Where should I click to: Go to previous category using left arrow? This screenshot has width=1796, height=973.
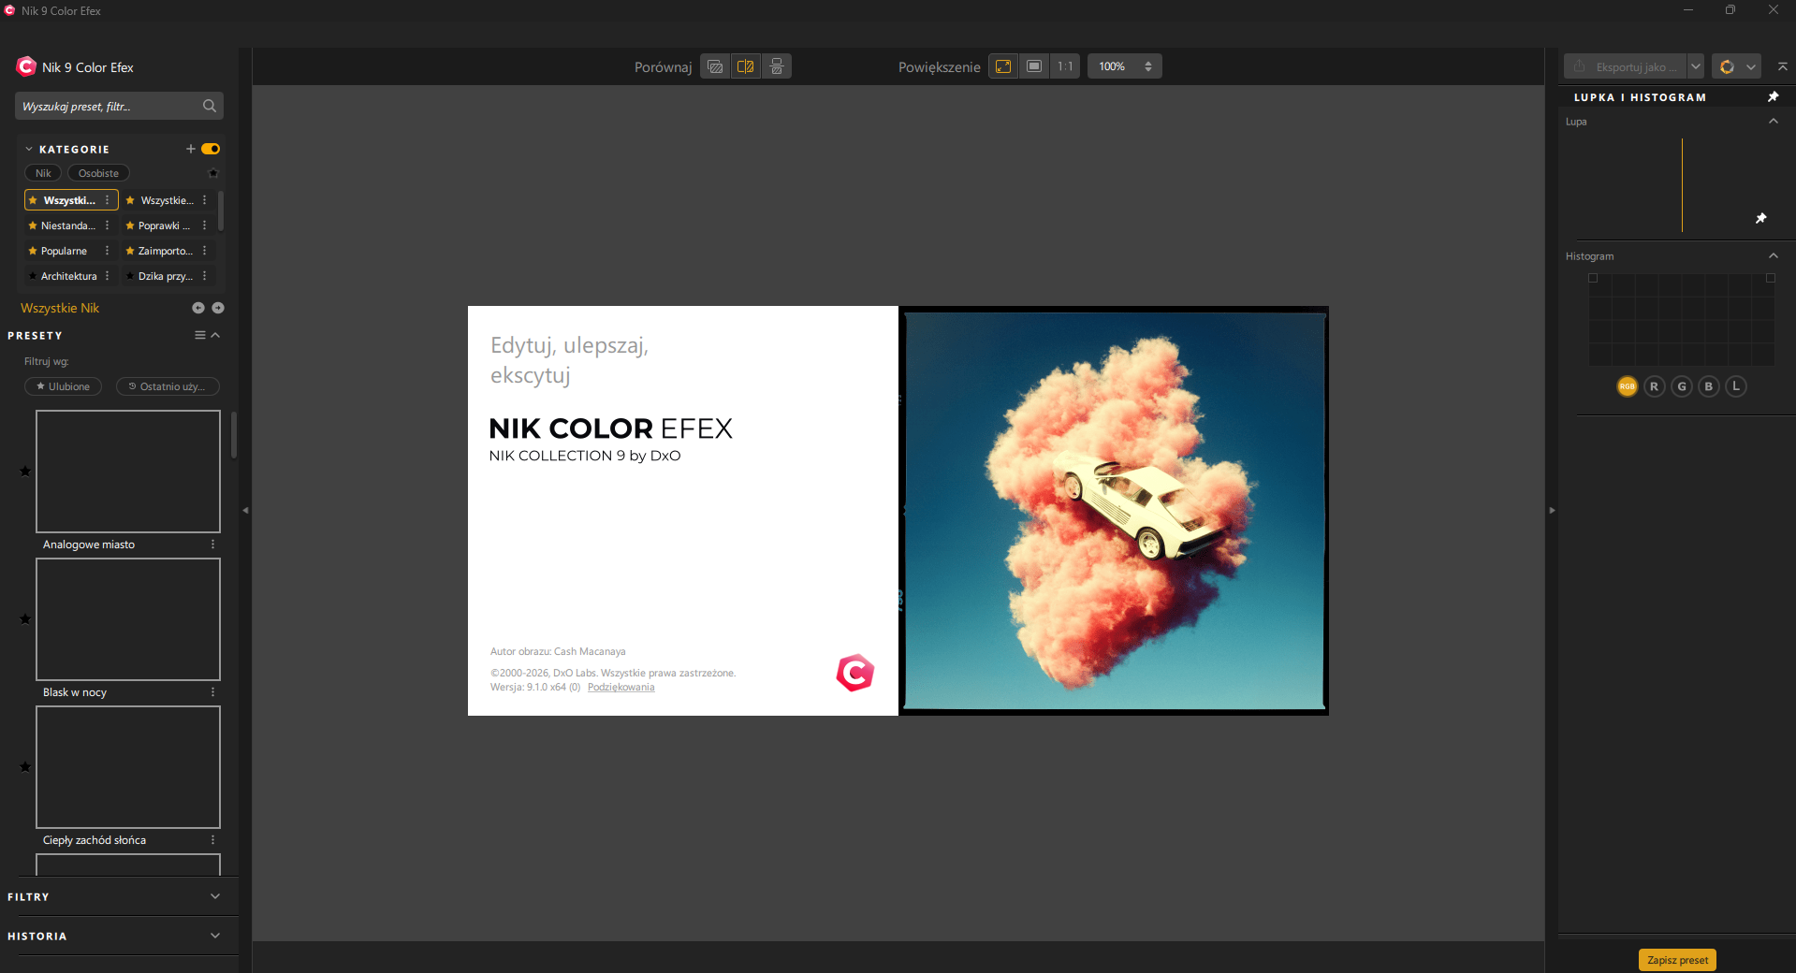point(198,308)
